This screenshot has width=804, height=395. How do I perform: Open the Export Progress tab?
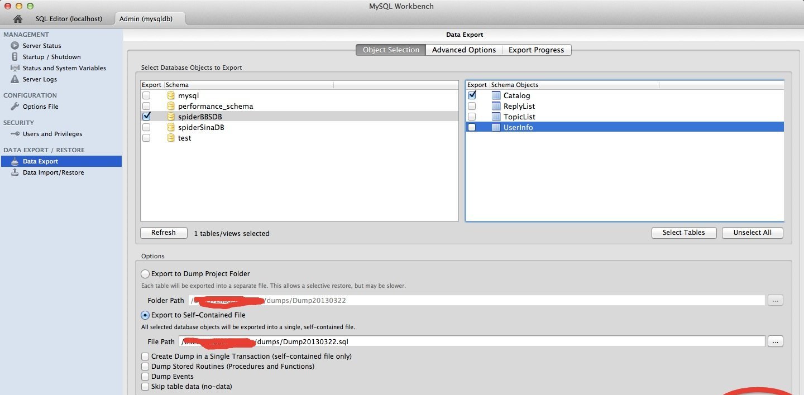[537, 50]
